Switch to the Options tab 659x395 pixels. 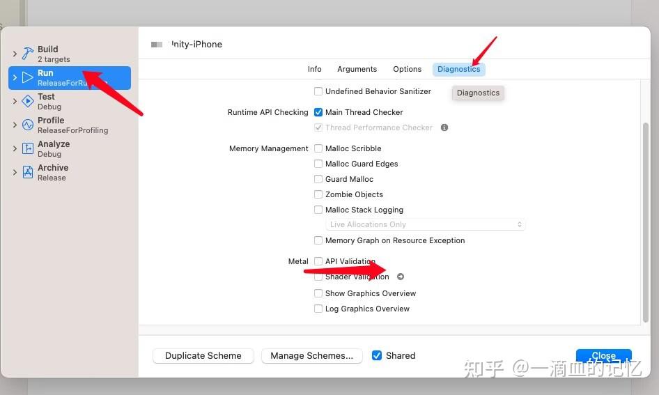tap(408, 69)
